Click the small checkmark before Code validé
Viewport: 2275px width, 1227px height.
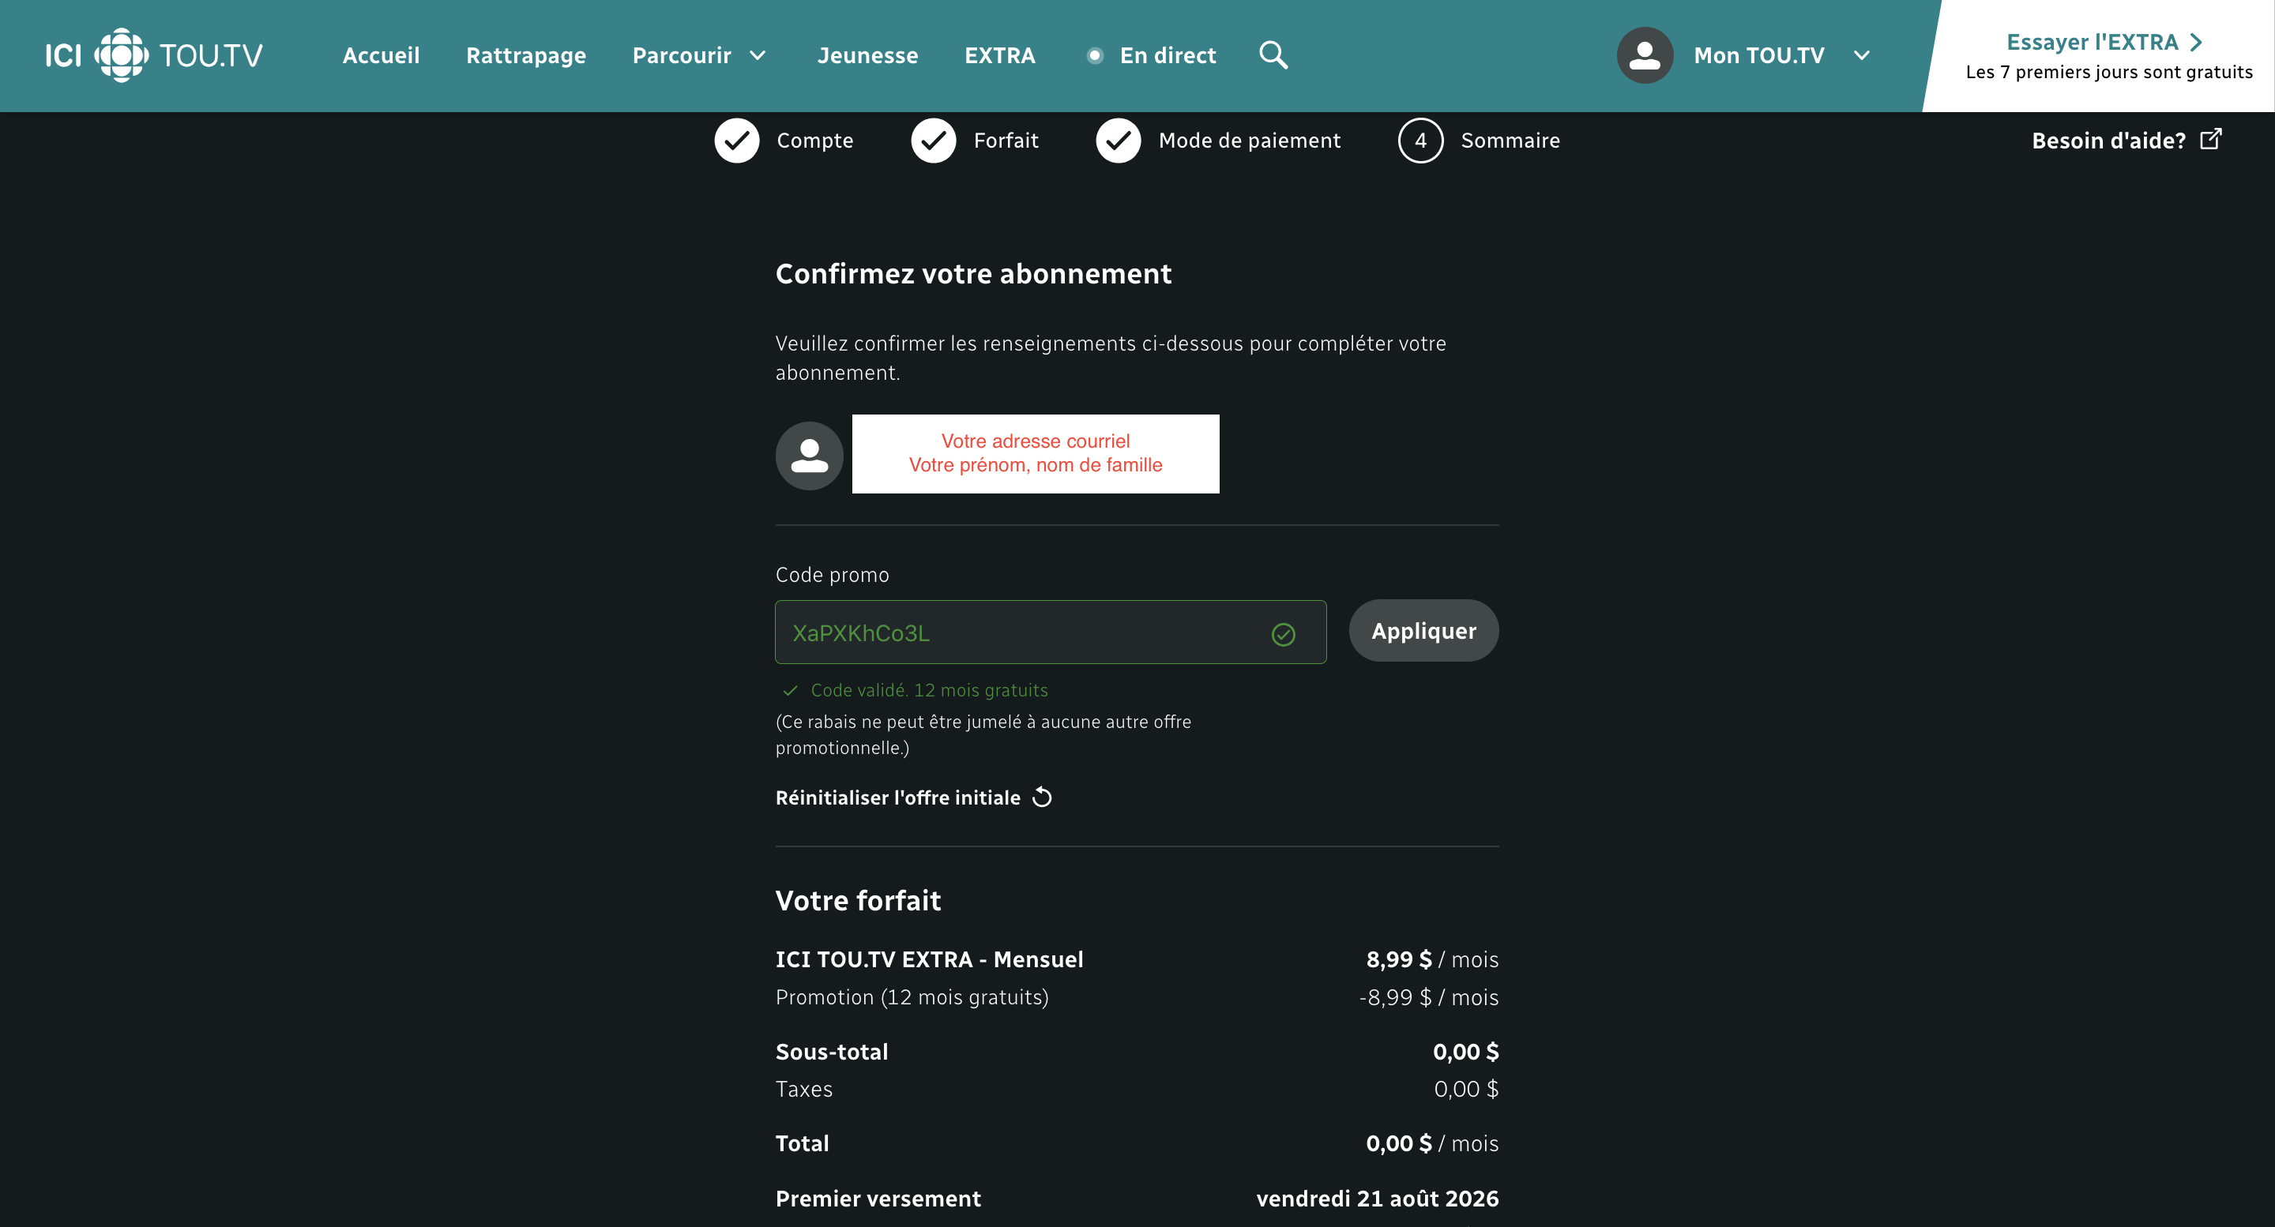[x=791, y=690]
